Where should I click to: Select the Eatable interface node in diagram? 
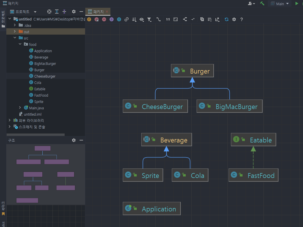tap(253, 140)
